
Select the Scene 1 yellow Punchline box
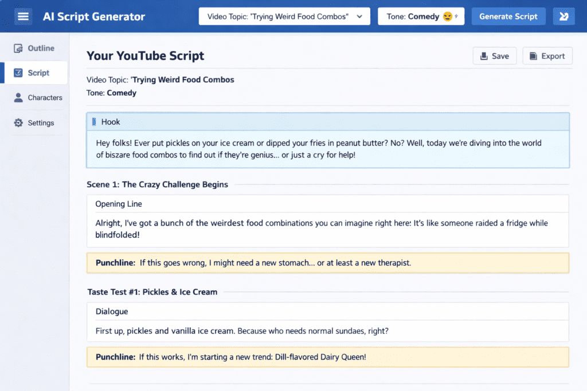327,263
